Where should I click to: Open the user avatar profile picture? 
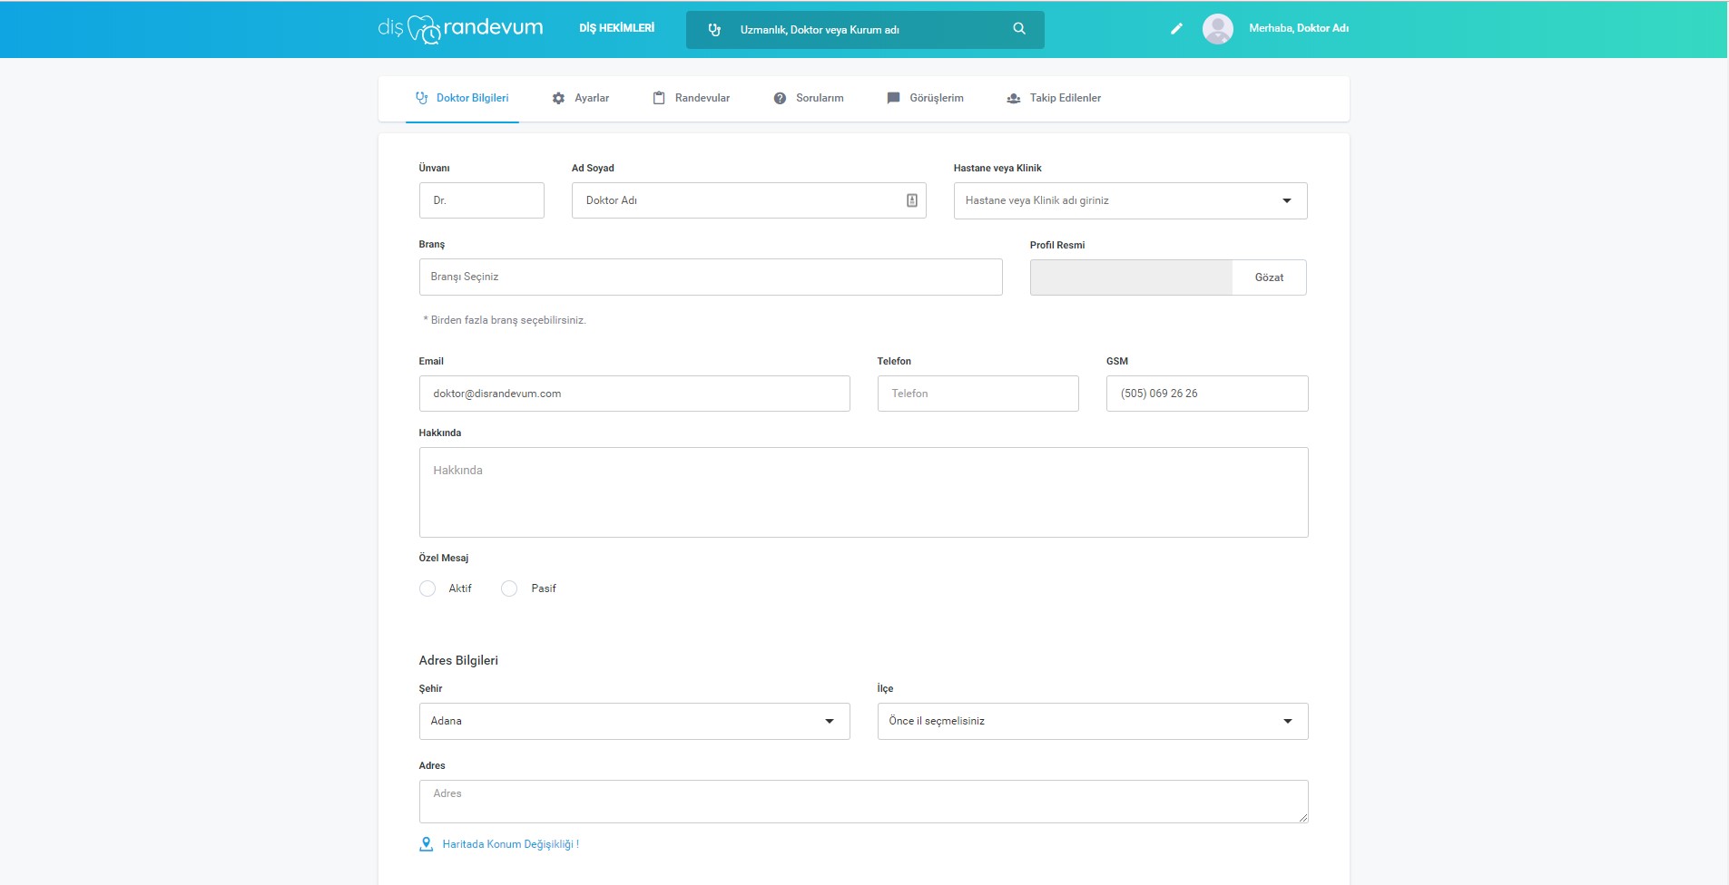pyautogui.click(x=1217, y=29)
